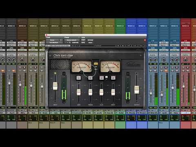Viewport: 196px width, 147px height.
Task: Click the Output fader handle in the plugin
Action: (x=137, y=90)
